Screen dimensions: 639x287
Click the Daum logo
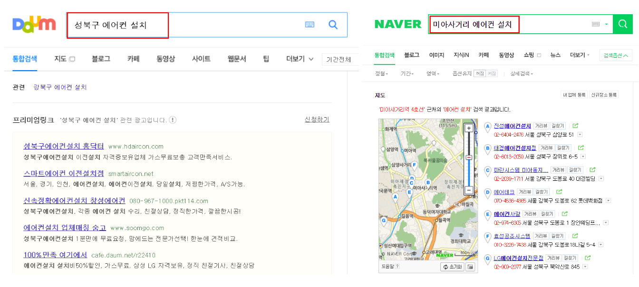click(34, 24)
